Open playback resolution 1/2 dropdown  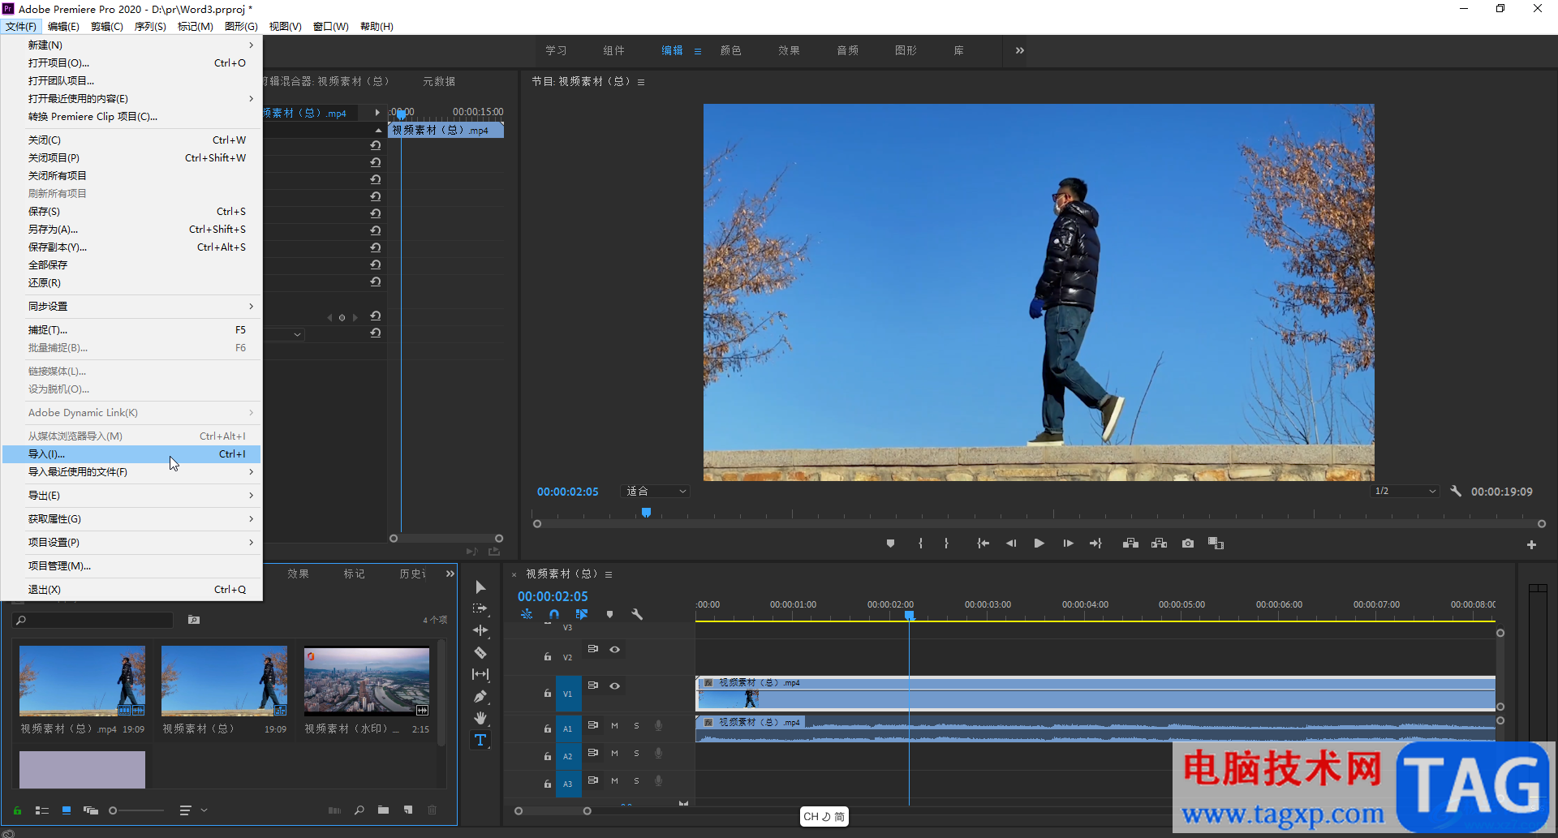coord(1405,492)
